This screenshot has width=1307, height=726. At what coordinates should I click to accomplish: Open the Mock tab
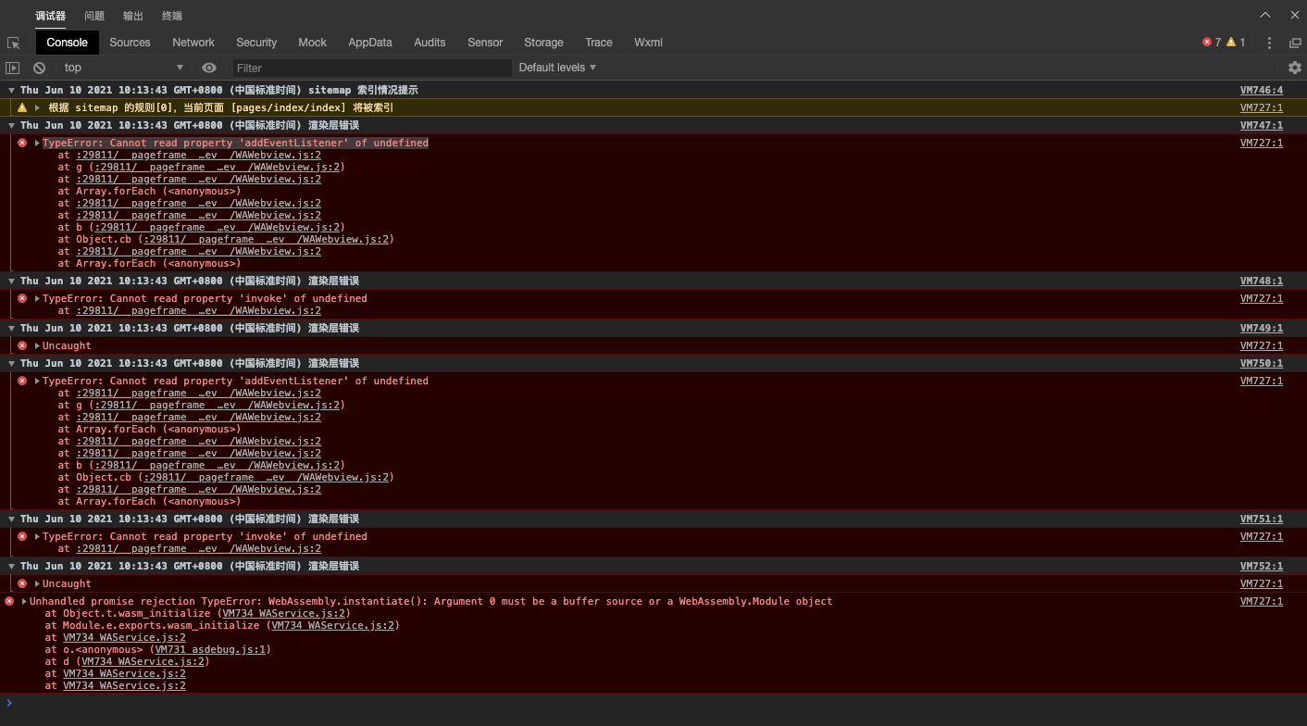point(313,43)
